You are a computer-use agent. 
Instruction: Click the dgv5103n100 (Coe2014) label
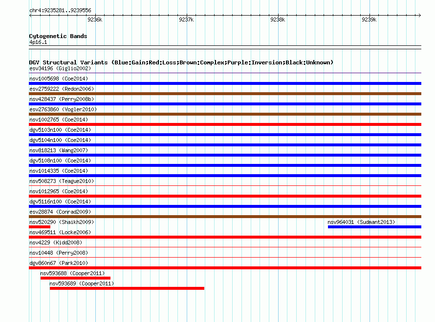pyautogui.click(x=60, y=130)
